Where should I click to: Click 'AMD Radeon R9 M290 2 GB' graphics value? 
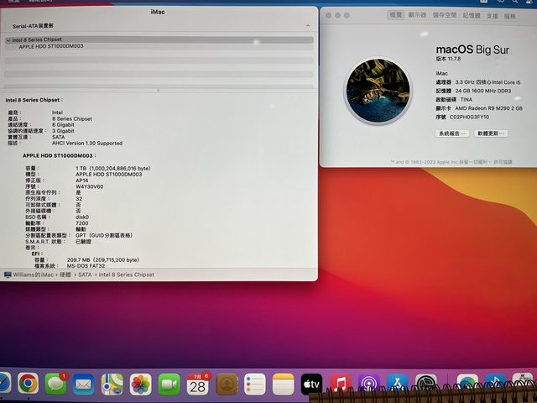[488, 108]
